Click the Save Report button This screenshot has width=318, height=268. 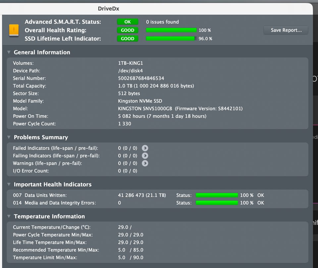(x=286, y=30)
